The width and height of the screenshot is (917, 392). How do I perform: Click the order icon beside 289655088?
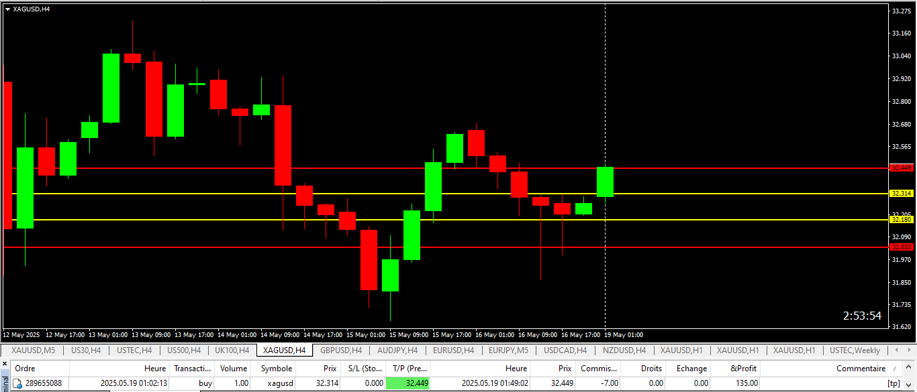click(18, 383)
